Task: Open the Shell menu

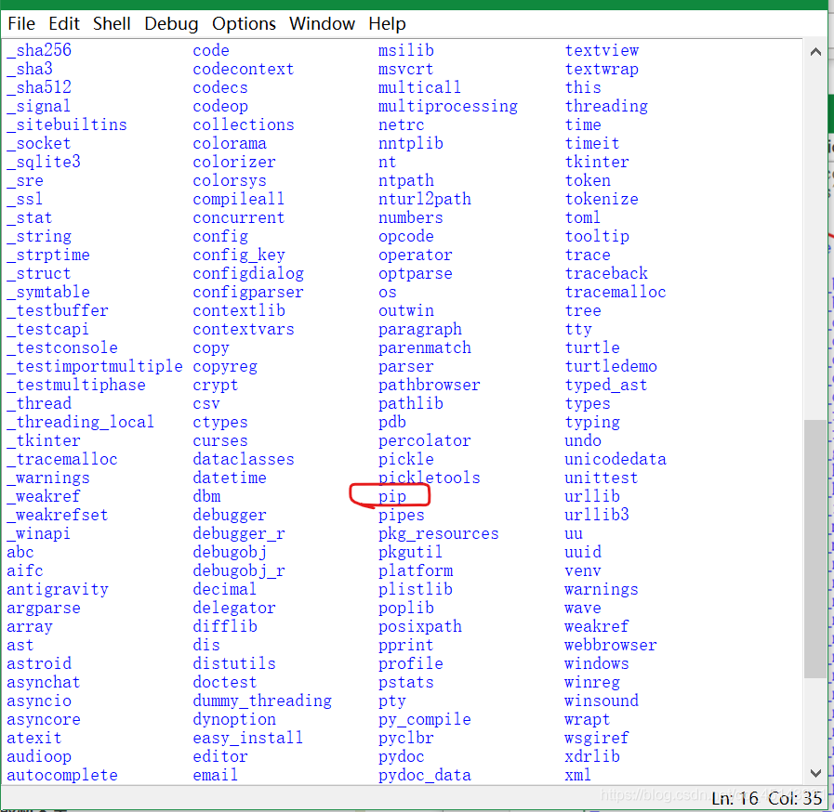Action: coord(112,24)
